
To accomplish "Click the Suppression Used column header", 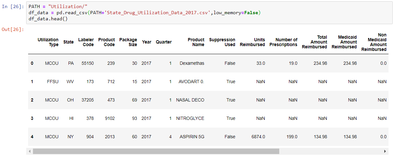I will (222, 42).
